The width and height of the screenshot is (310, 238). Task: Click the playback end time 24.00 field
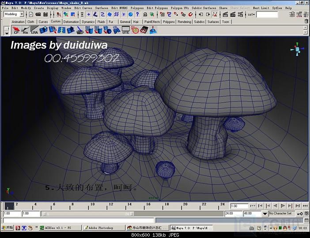(x=233, y=213)
